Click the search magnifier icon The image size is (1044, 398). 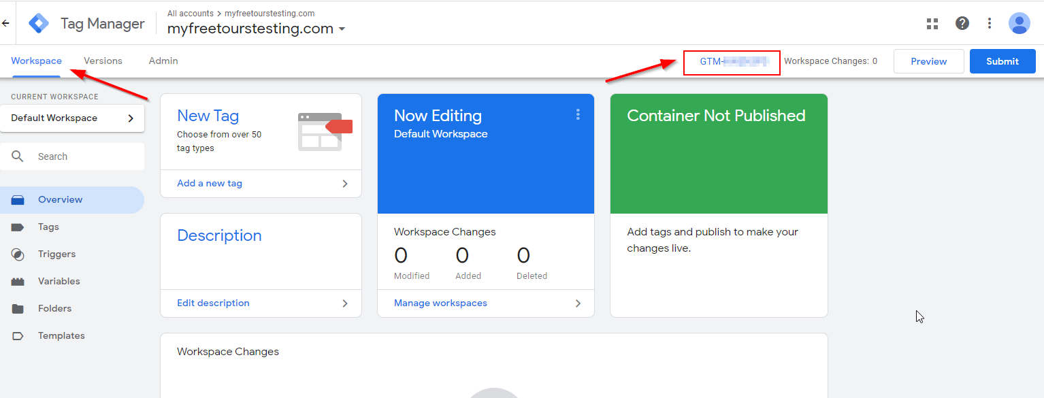point(18,156)
